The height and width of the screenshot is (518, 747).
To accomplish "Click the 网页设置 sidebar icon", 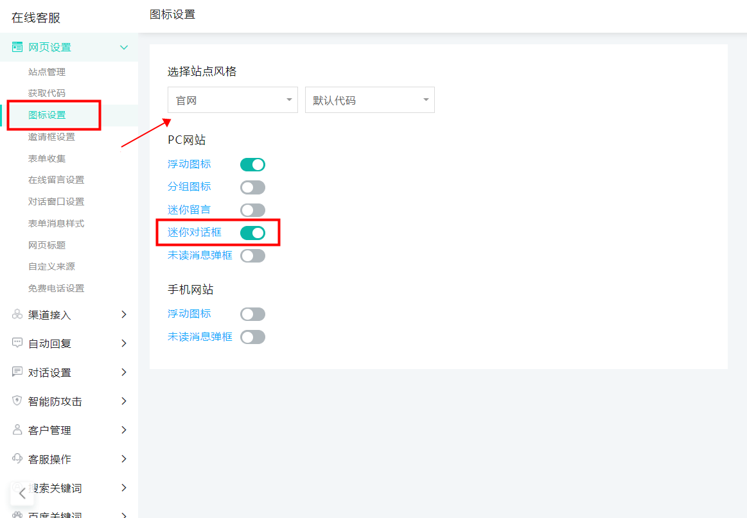I will (17, 47).
